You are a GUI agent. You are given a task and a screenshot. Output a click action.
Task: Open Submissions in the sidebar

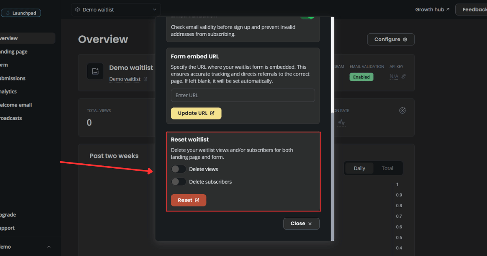click(13, 78)
